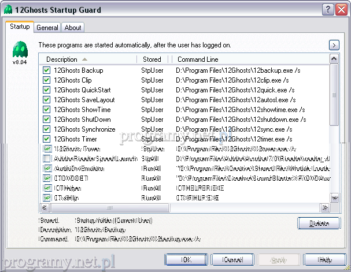Viewport: 351px width, 272px height.
Task: Toggle the 12Ghosts Clip checkbox
Action: click(47, 80)
